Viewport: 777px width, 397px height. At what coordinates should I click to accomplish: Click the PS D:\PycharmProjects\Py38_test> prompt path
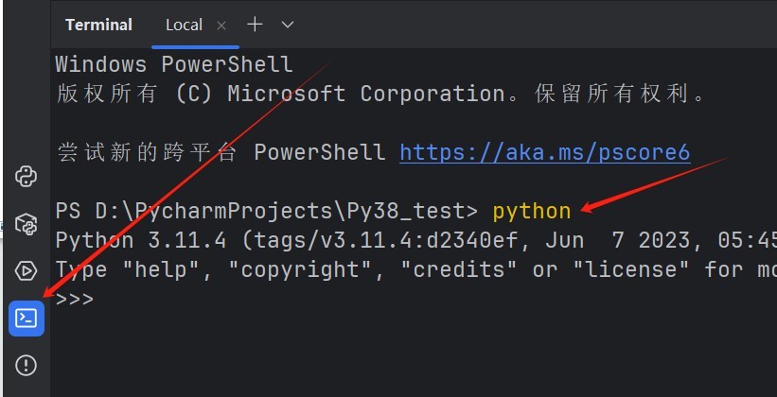point(268,211)
